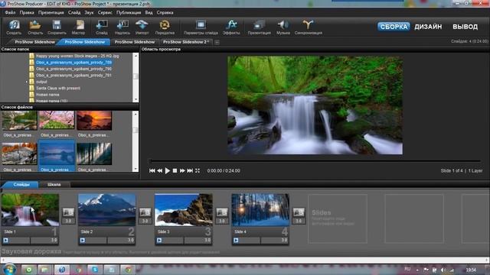Image resolution: width=490 pixels, height=275 pixels.
Task: Click the Создать (New) toolbar icon
Action: 14,27
